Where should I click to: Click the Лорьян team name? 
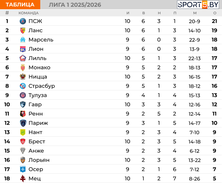pyautogui.click(x=39, y=160)
